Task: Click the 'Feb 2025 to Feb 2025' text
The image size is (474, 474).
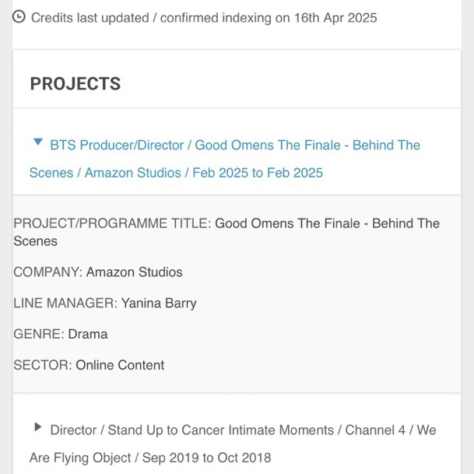Action: 257,173
